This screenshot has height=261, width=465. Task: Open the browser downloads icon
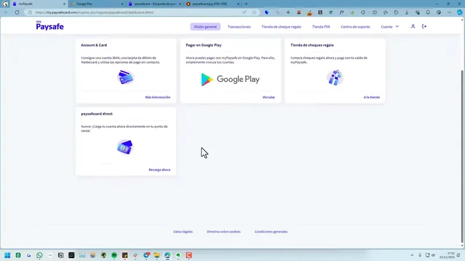point(406,12)
